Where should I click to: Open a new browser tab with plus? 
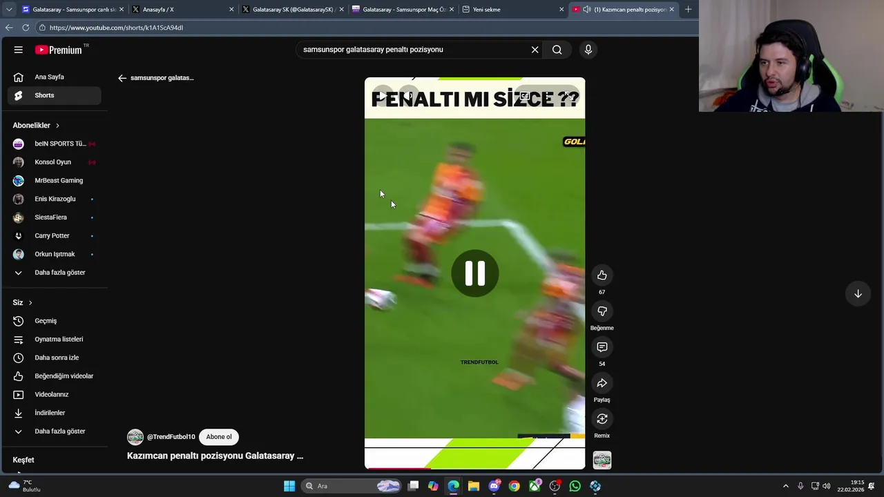[x=688, y=10]
